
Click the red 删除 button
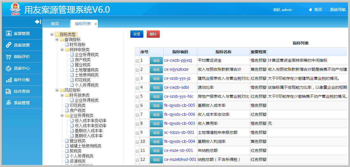[x=153, y=34]
